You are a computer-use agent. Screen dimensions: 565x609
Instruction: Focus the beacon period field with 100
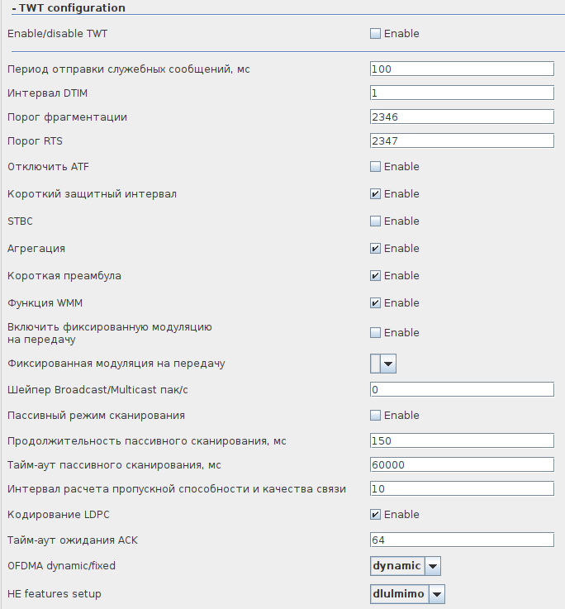462,69
